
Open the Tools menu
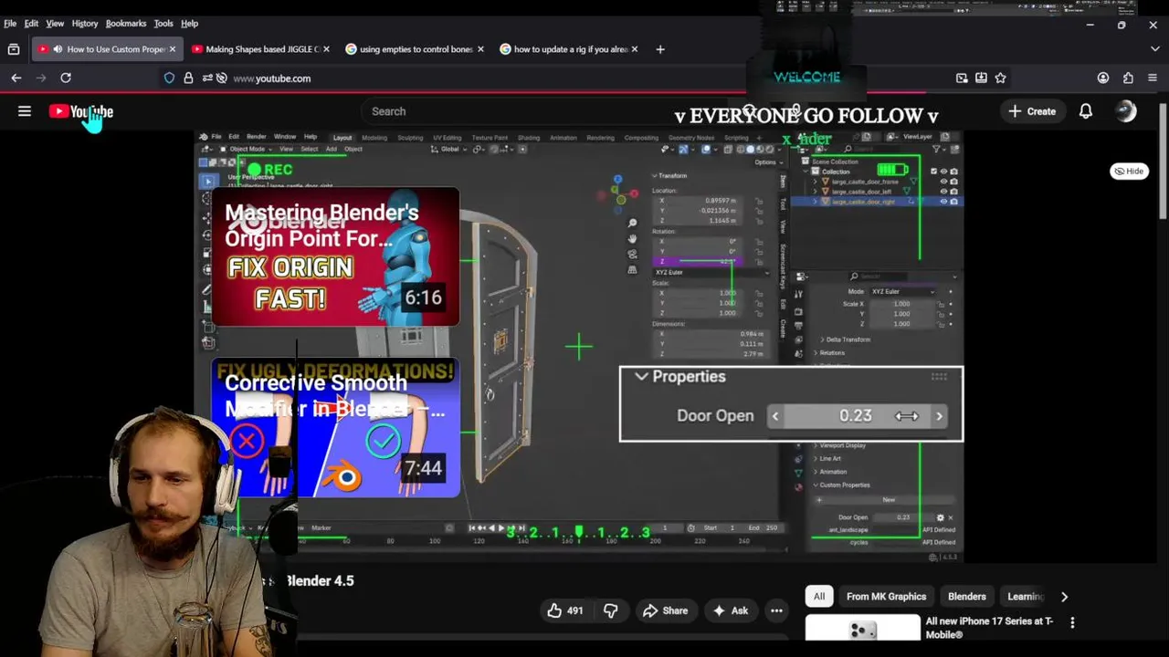(x=163, y=24)
